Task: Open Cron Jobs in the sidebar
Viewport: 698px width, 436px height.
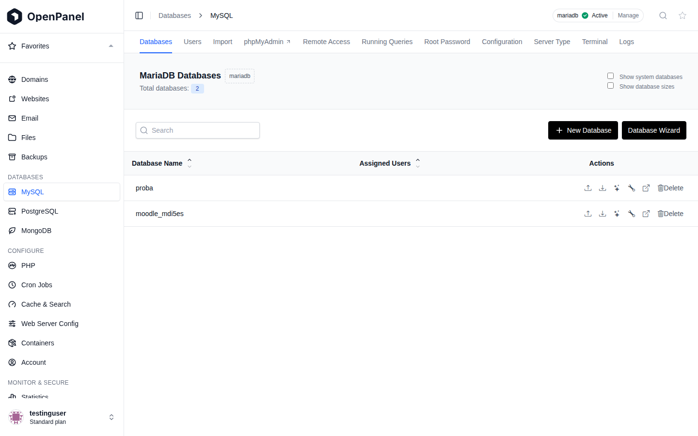Action: (x=62, y=285)
